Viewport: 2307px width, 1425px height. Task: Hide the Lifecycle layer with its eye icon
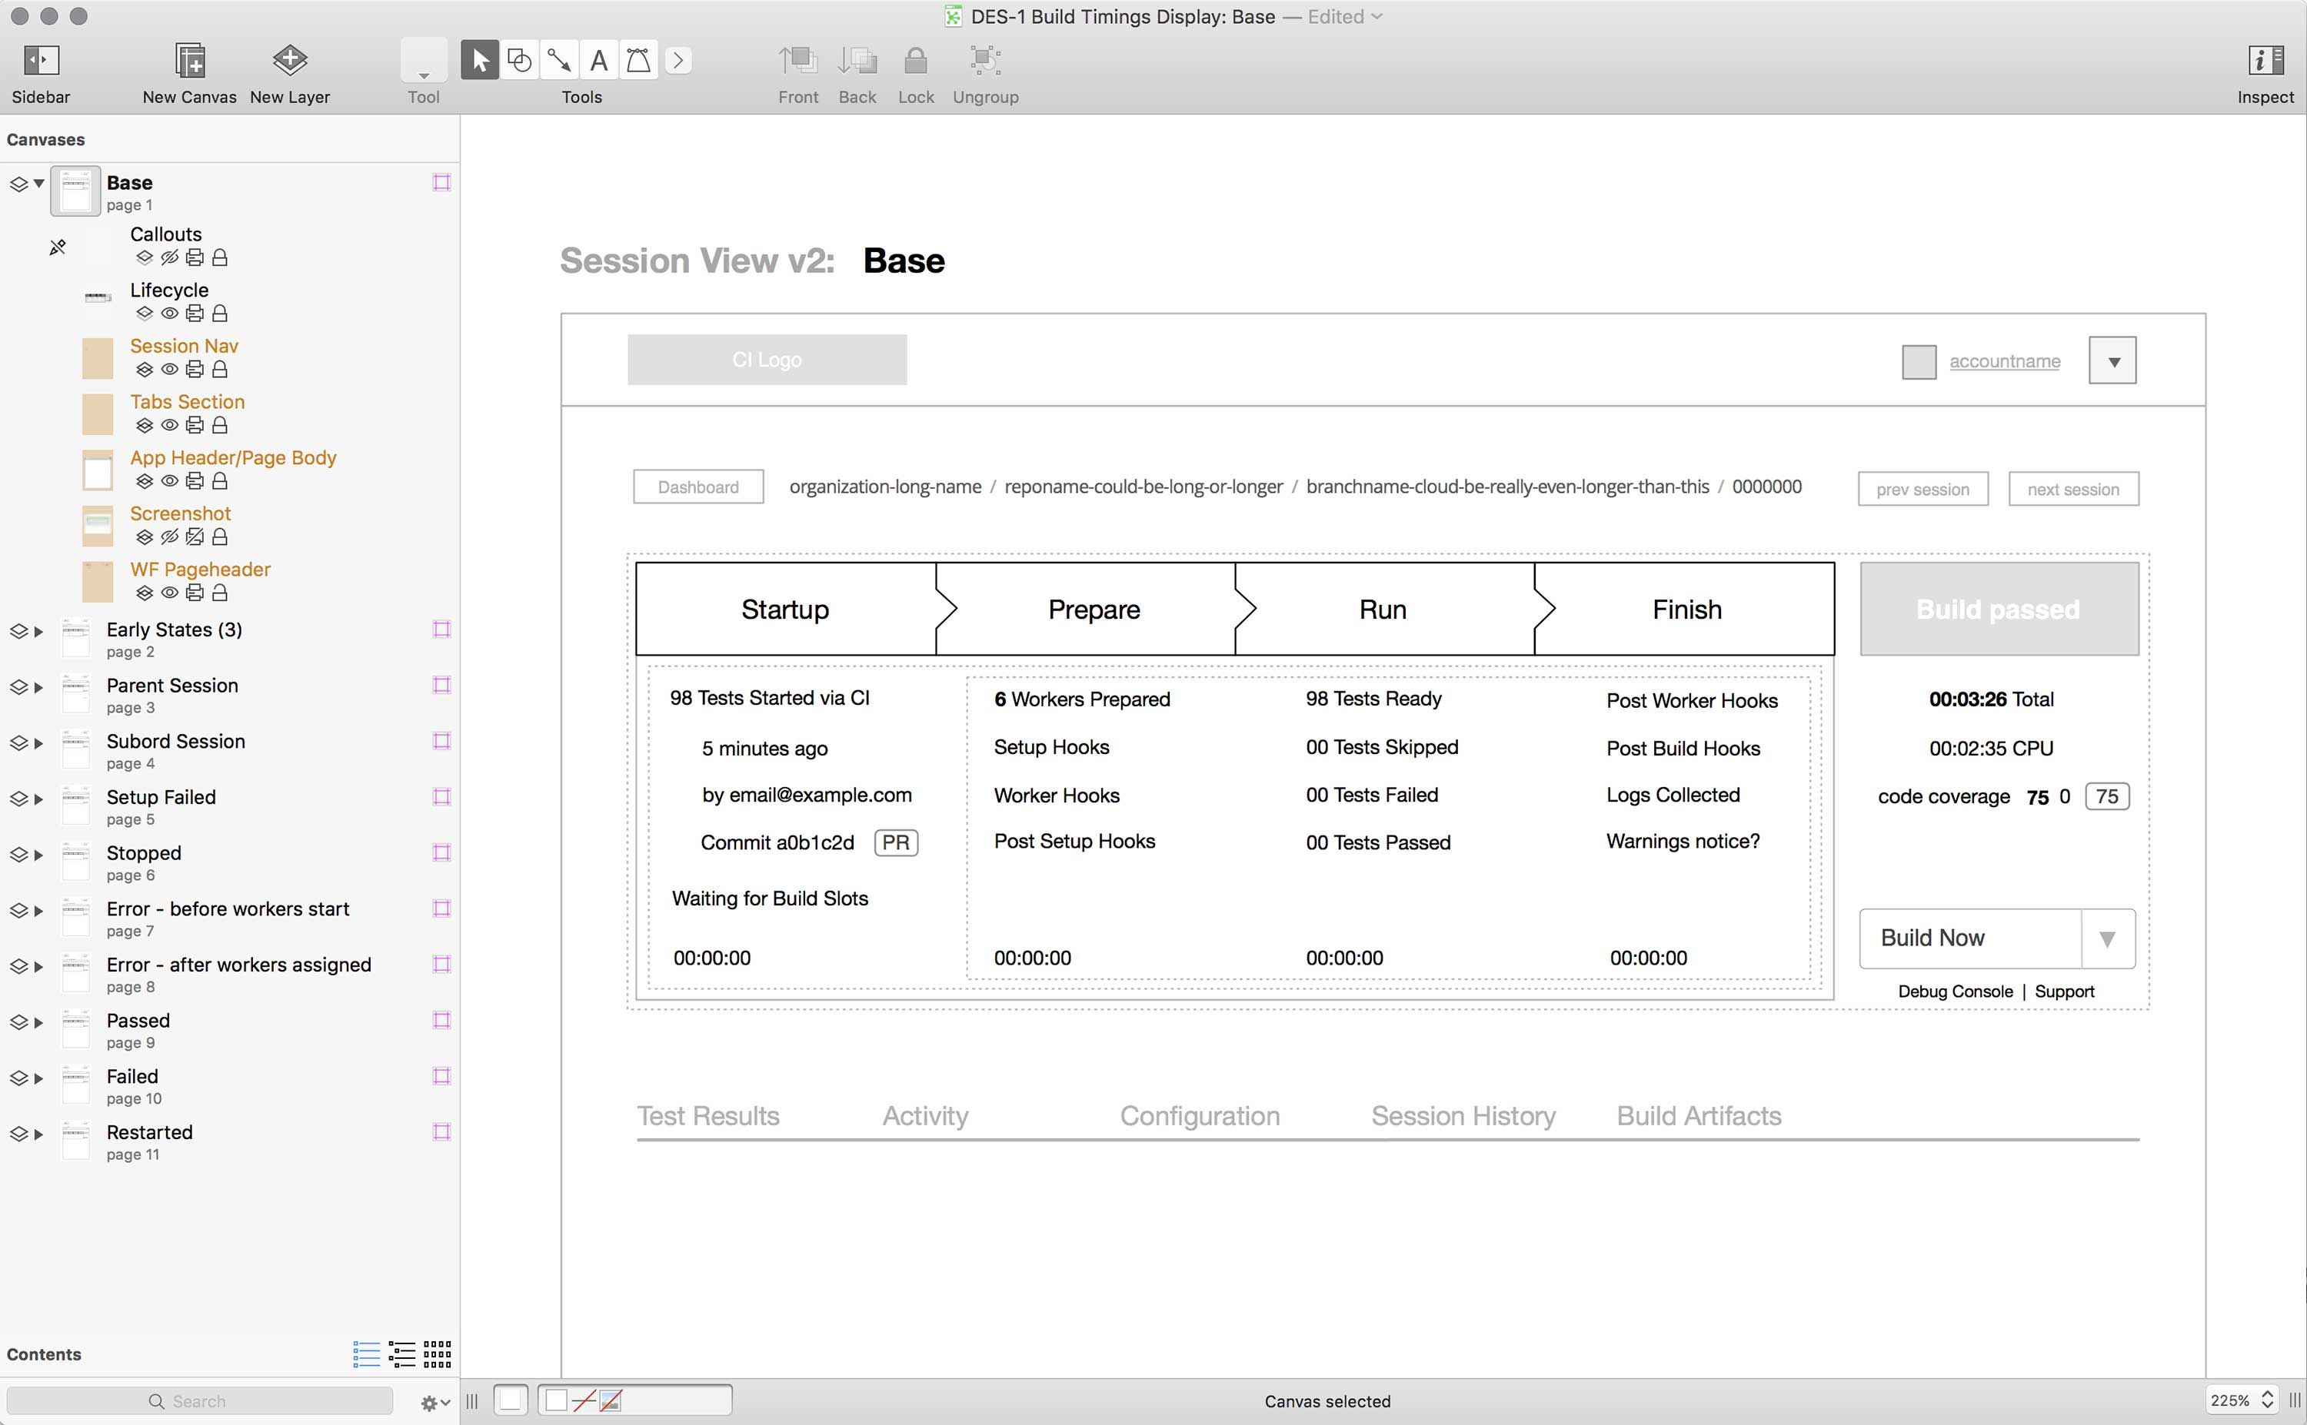(170, 313)
